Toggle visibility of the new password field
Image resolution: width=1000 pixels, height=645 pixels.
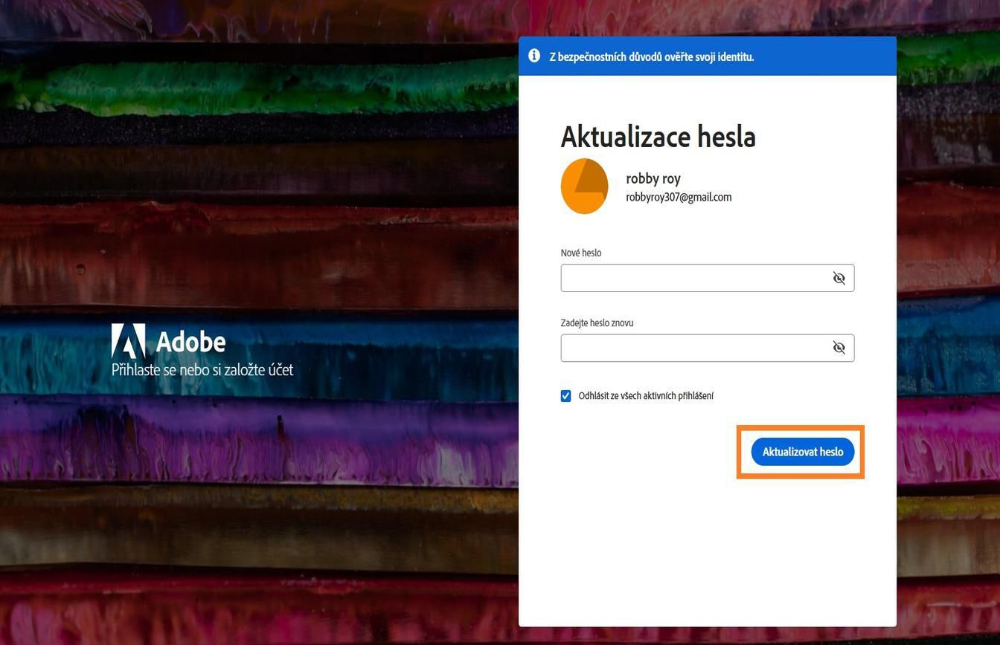click(x=839, y=278)
